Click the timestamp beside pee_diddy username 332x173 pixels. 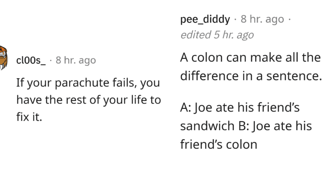click(262, 20)
